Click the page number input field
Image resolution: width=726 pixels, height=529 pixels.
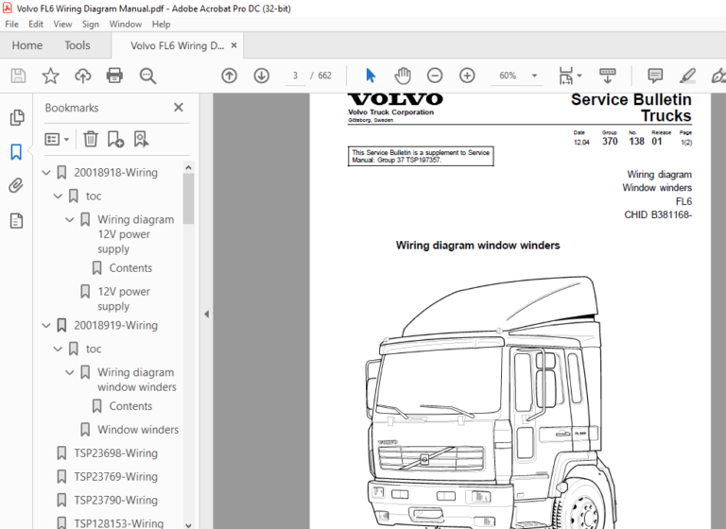click(x=295, y=76)
